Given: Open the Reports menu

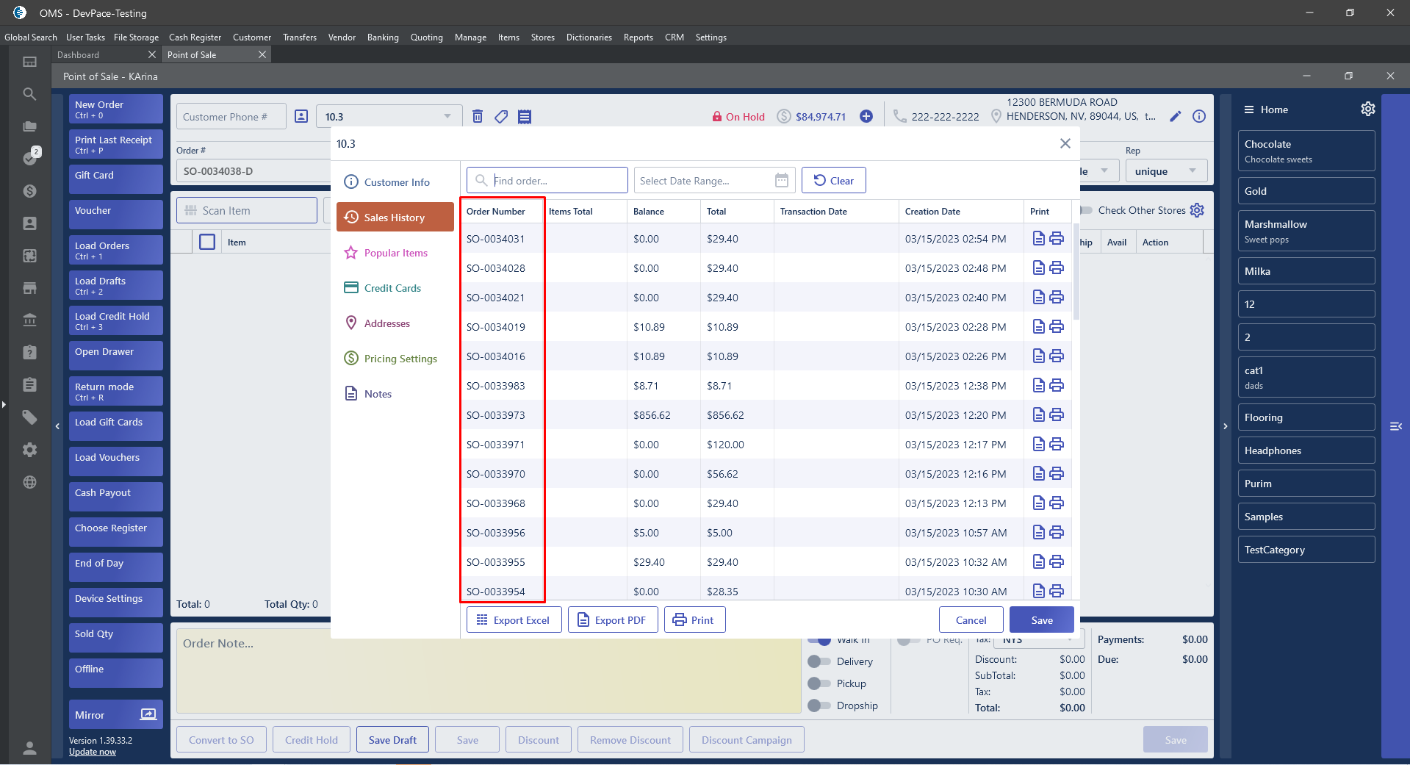Looking at the screenshot, I should point(638,37).
